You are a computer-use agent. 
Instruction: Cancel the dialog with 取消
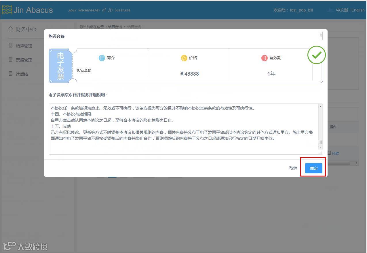pyautogui.click(x=293, y=168)
